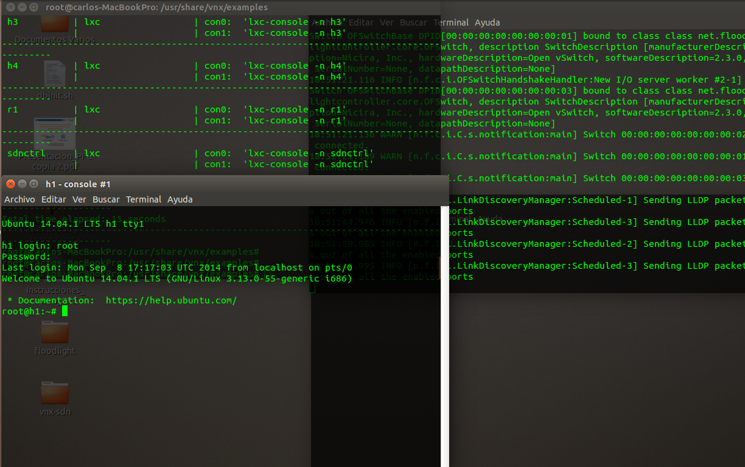Minimize the h1 - console #1 window
This screenshot has height=467, width=745.
[x=22, y=184]
